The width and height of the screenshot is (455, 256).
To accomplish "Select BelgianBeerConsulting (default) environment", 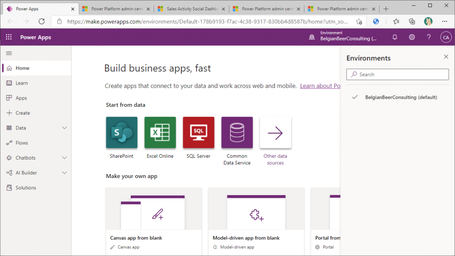I will 398,97.
